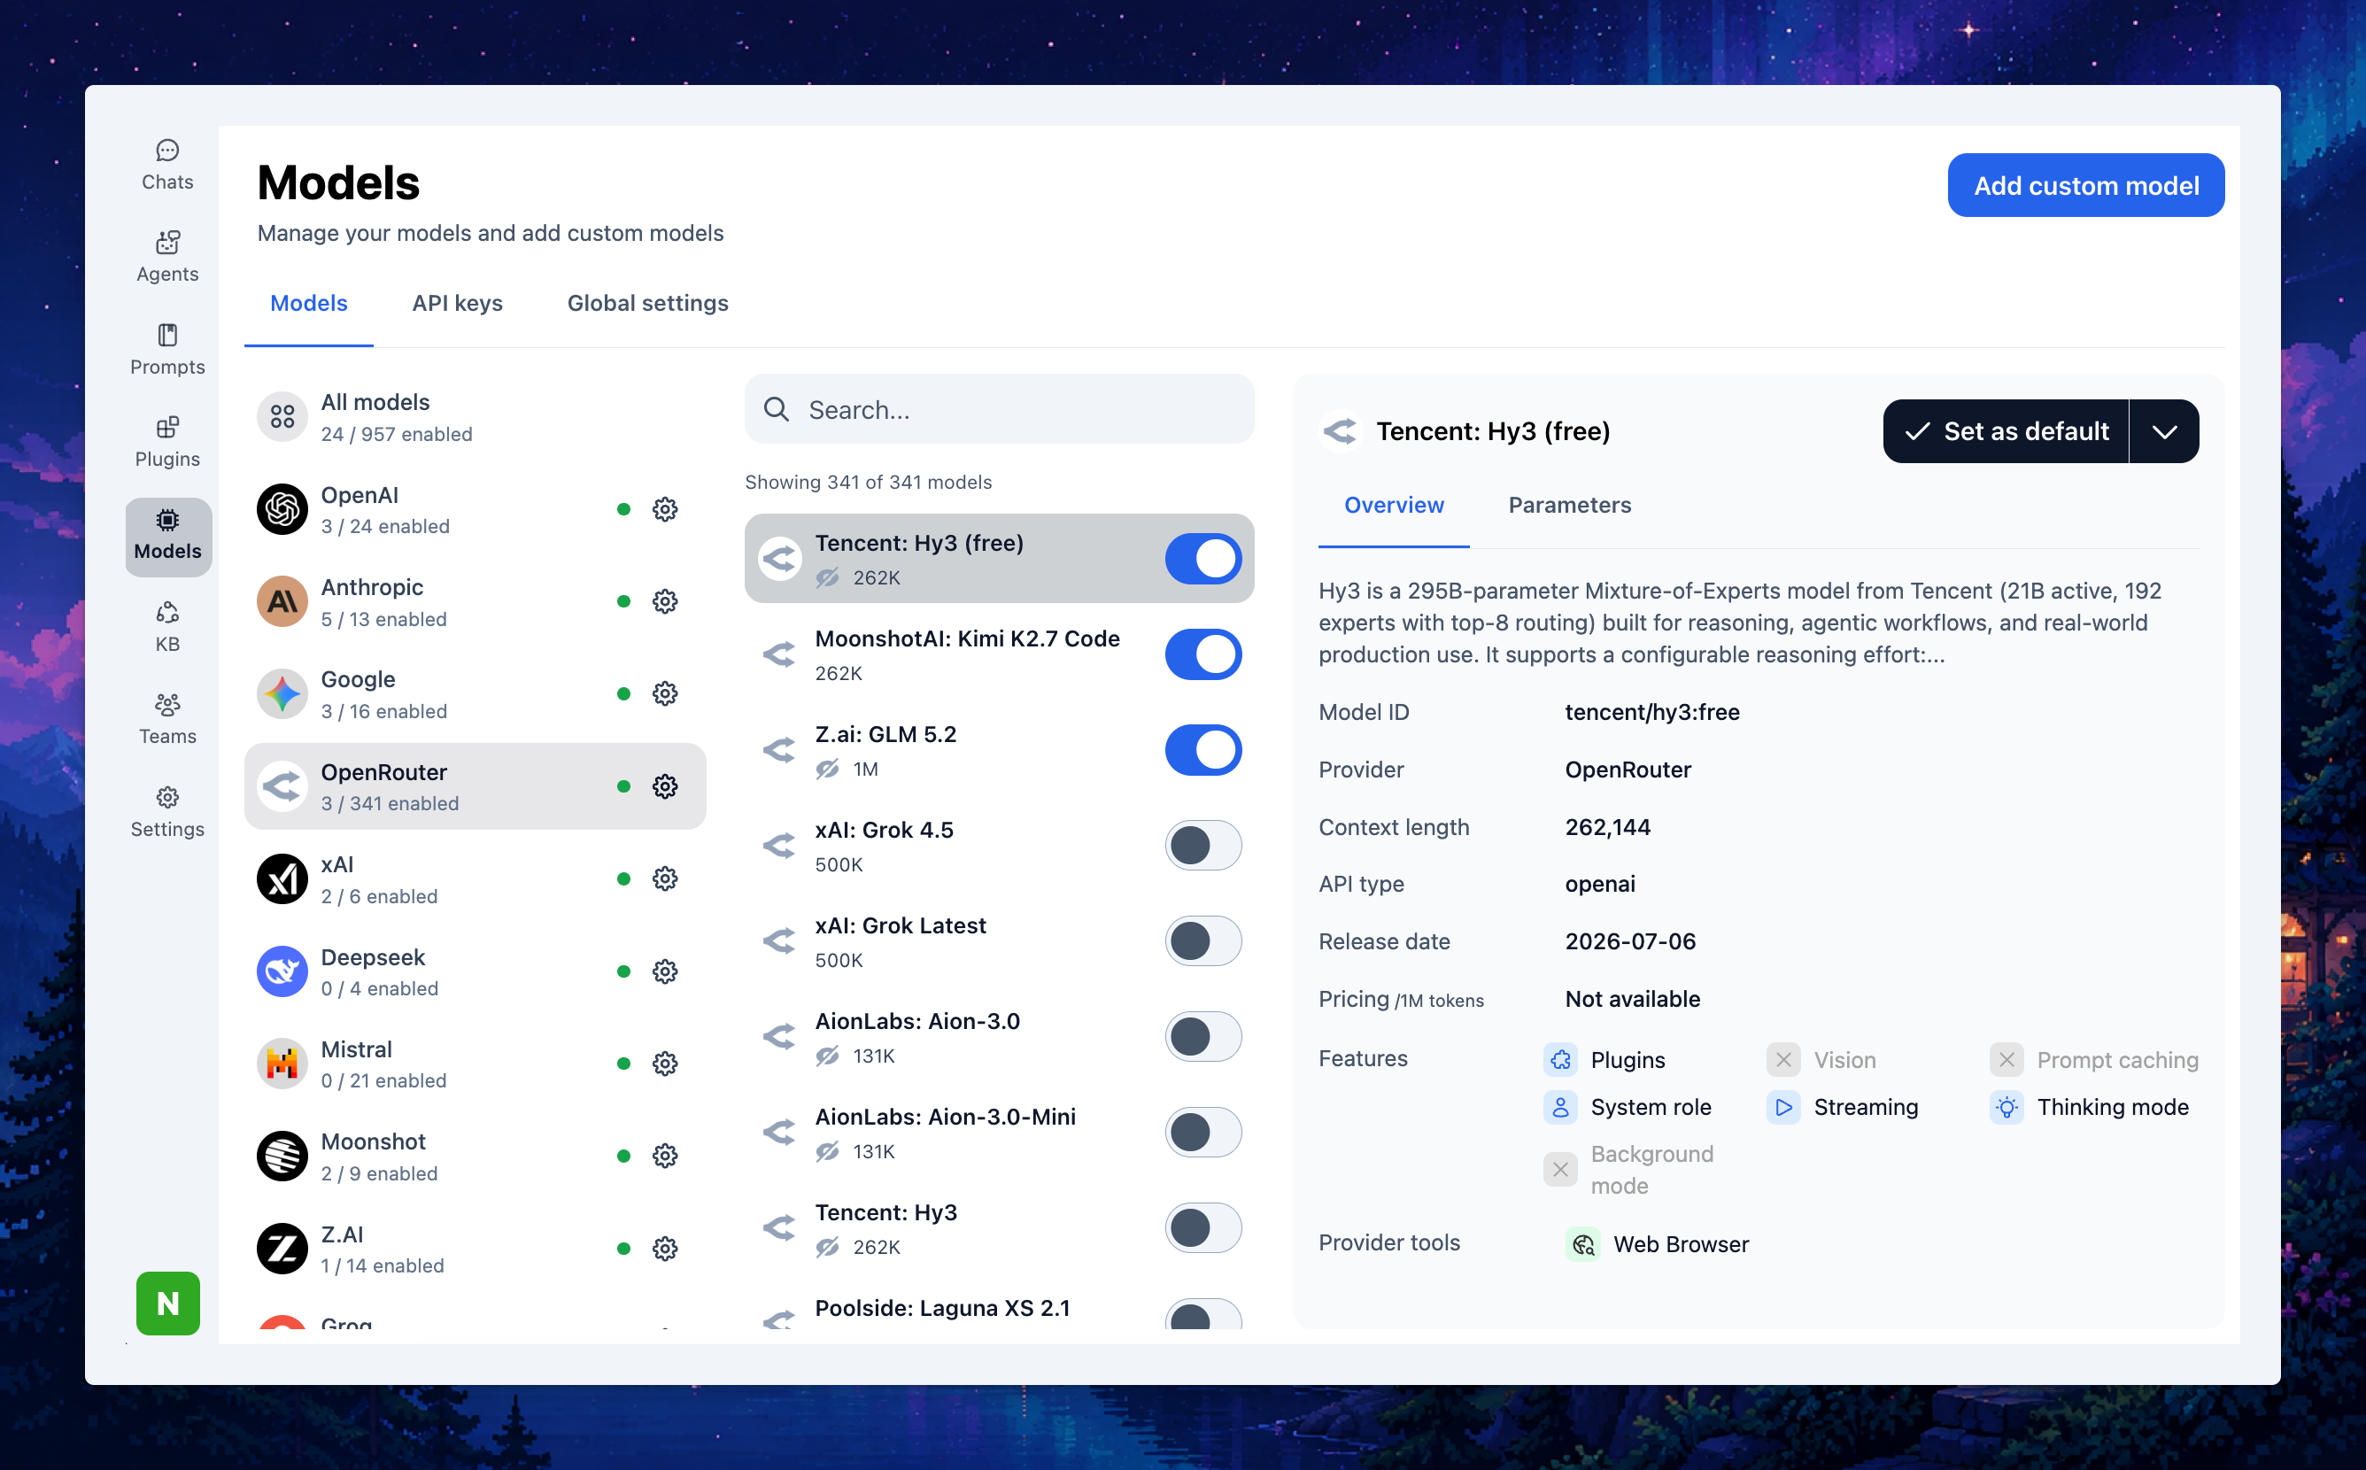The image size is (2366, 1470).
Task: Click the Plugins feature icon in Features
Action: (x=1560, y=1060)
